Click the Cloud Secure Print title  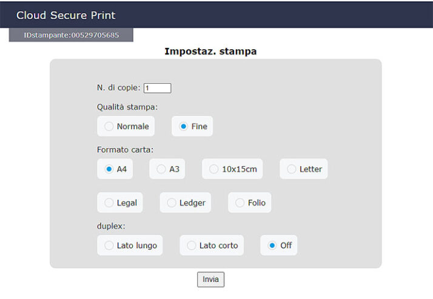[65, 15]
